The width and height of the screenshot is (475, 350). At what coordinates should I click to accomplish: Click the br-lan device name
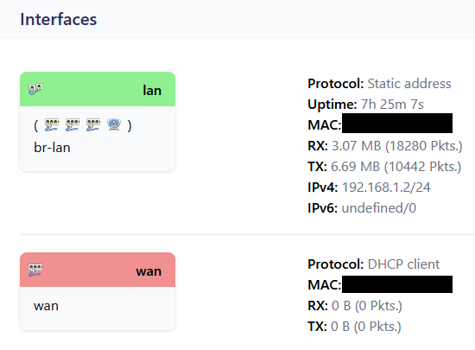tap(52, 148)
